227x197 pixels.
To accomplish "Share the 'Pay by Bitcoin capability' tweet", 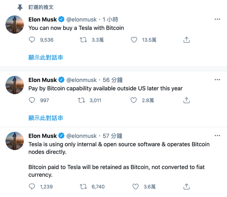I will [187, 100].
